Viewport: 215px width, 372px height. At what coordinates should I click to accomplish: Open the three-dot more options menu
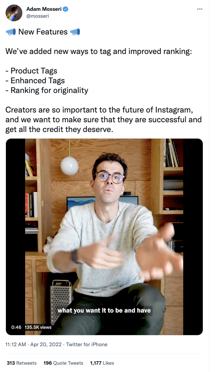(200, 9)
